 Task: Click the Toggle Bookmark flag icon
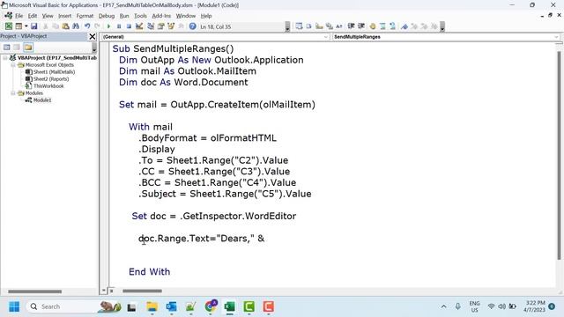[404, 26]
